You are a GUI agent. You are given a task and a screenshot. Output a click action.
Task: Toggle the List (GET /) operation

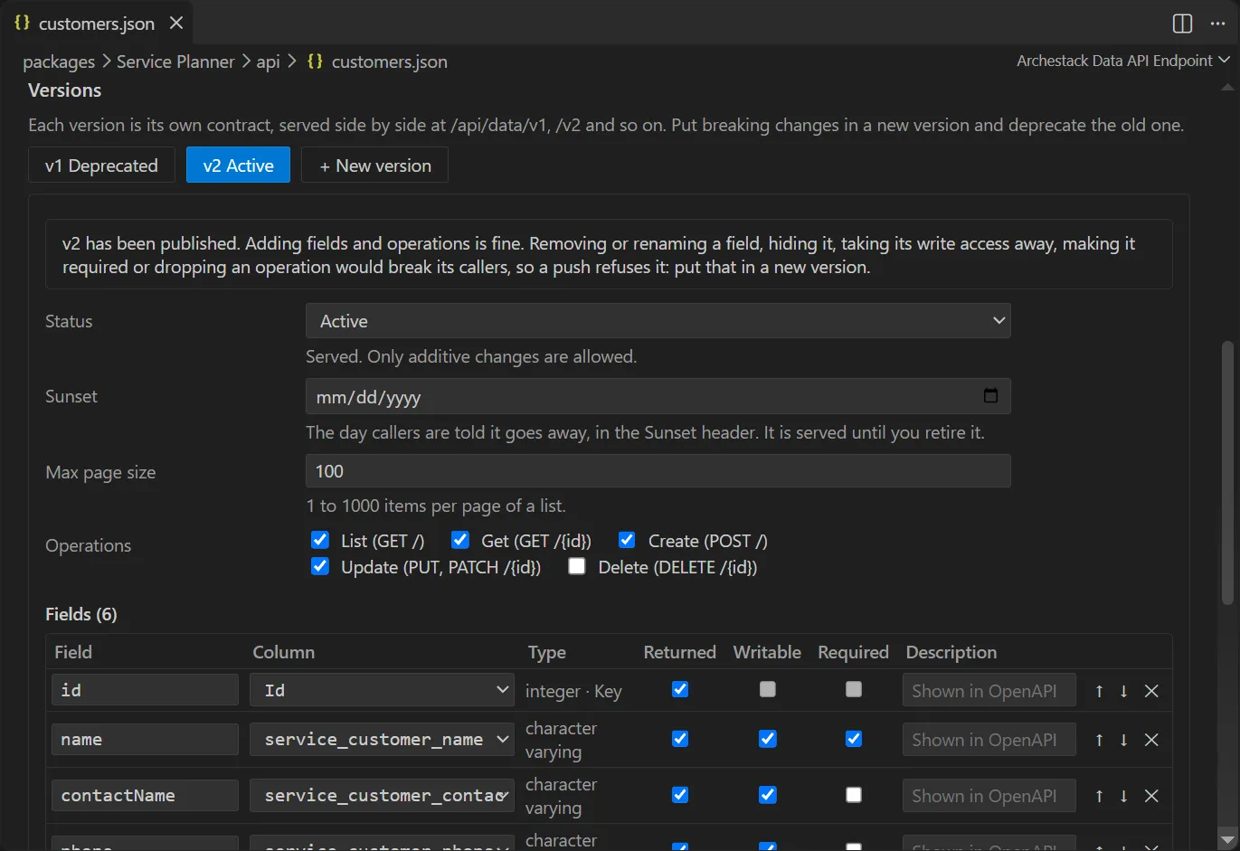pyautogui.click(x=320, y=540)
